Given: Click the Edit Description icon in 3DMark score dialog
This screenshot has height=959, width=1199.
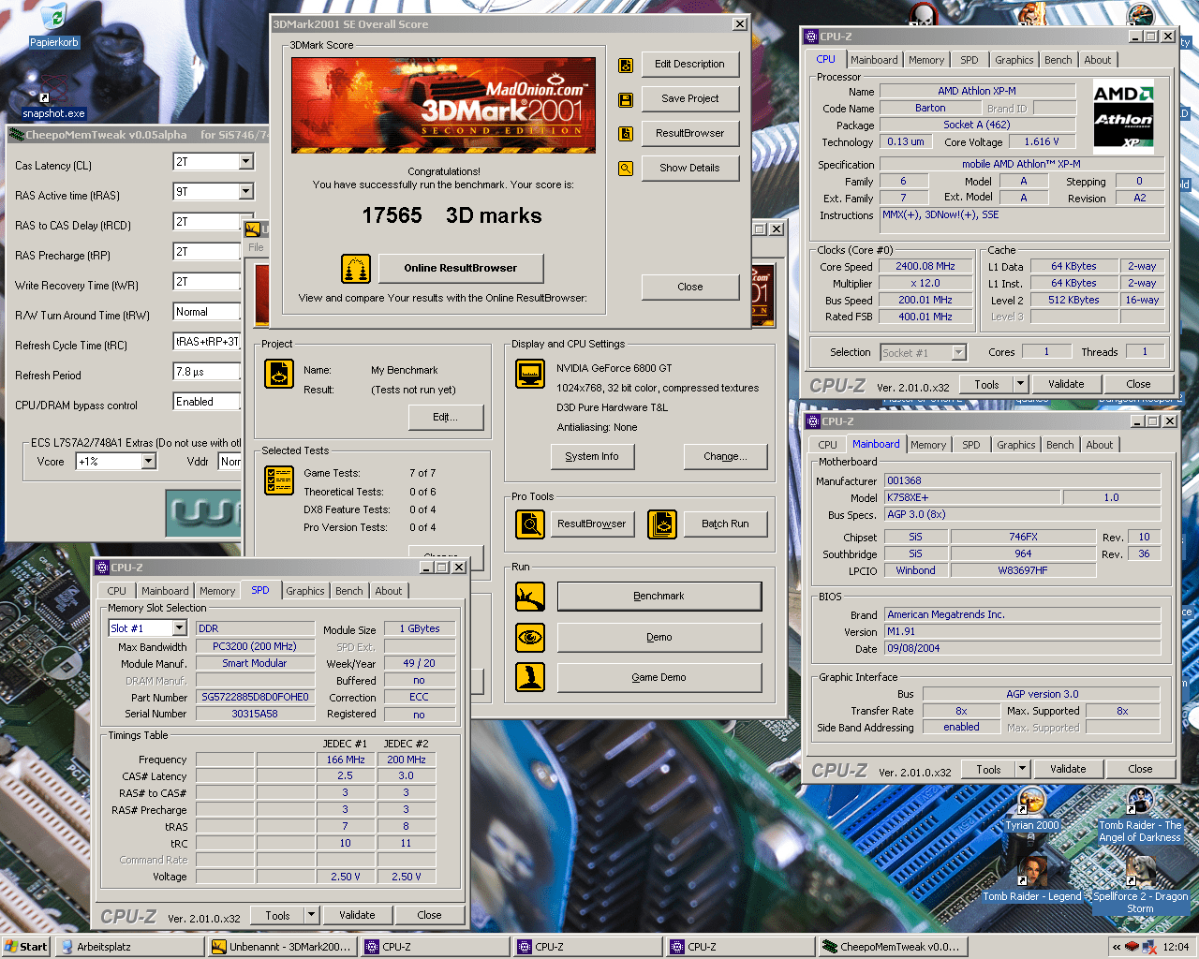Looking at the screenshot, I should [x=626, y=65].
